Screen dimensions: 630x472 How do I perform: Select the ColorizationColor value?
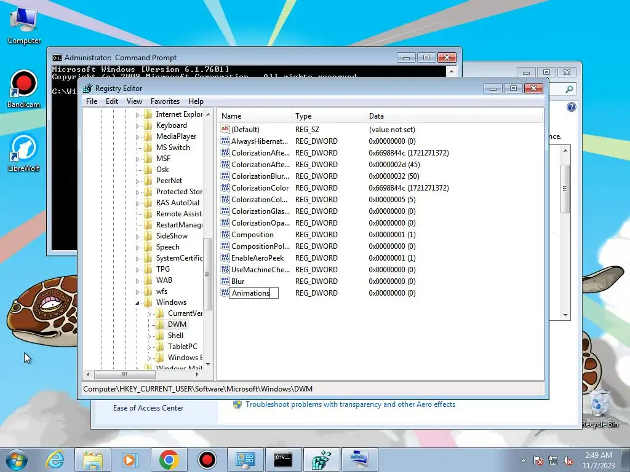(260, 188)
